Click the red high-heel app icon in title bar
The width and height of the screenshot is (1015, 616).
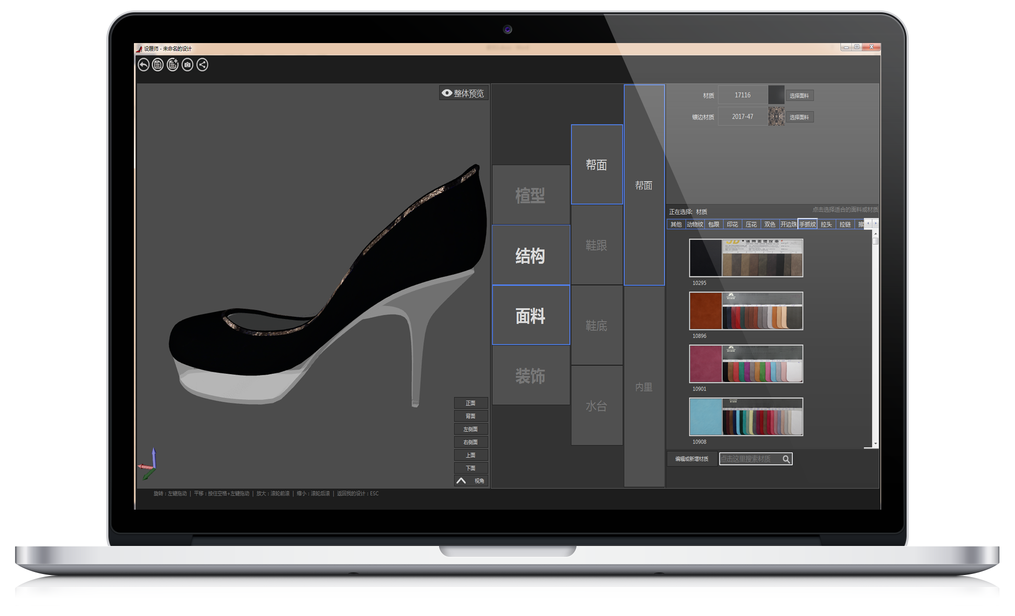(x=139, y=49)
